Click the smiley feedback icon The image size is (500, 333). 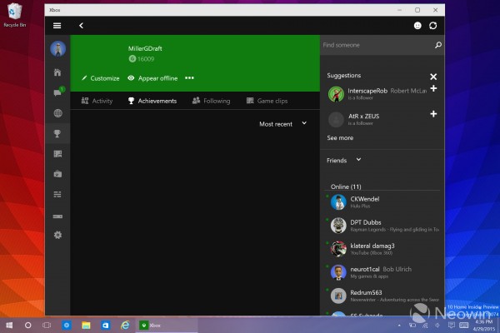417,26
